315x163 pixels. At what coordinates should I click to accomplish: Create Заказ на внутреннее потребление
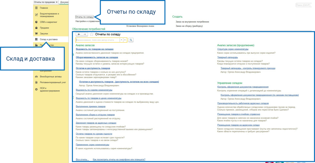click(192, 22)
